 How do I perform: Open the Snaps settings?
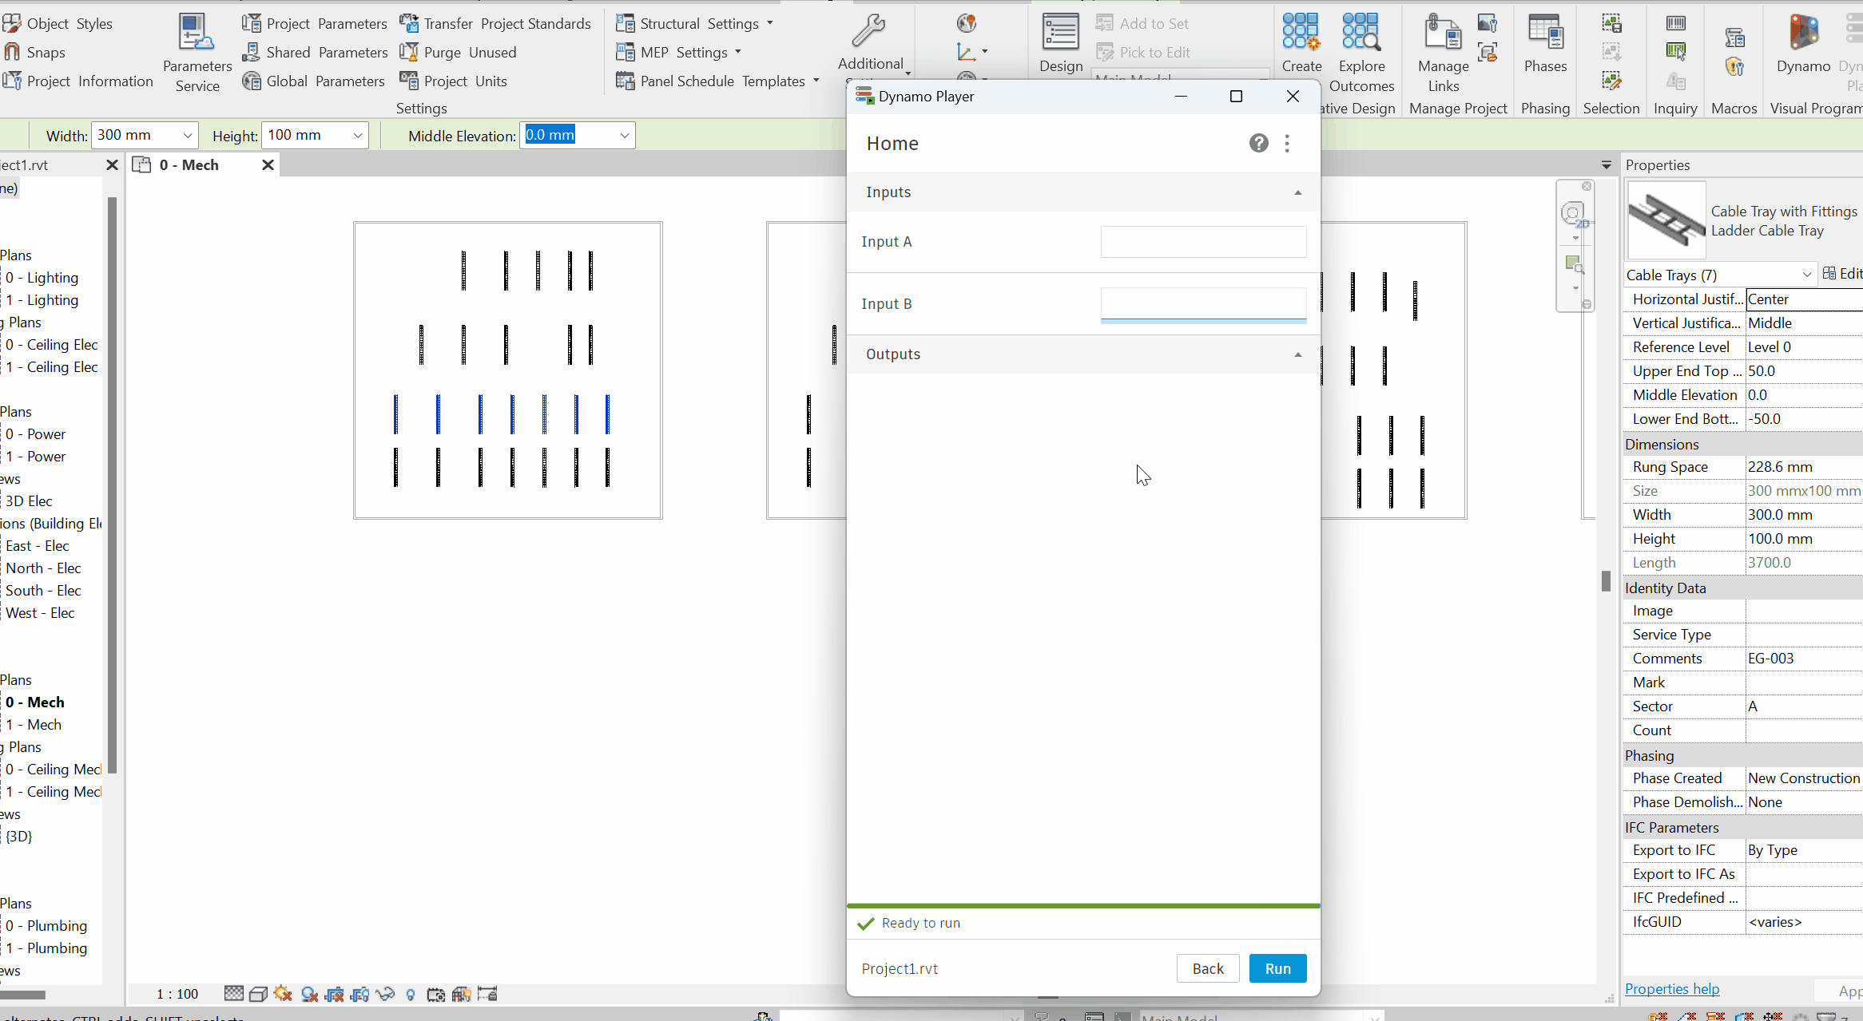point(35,52)
